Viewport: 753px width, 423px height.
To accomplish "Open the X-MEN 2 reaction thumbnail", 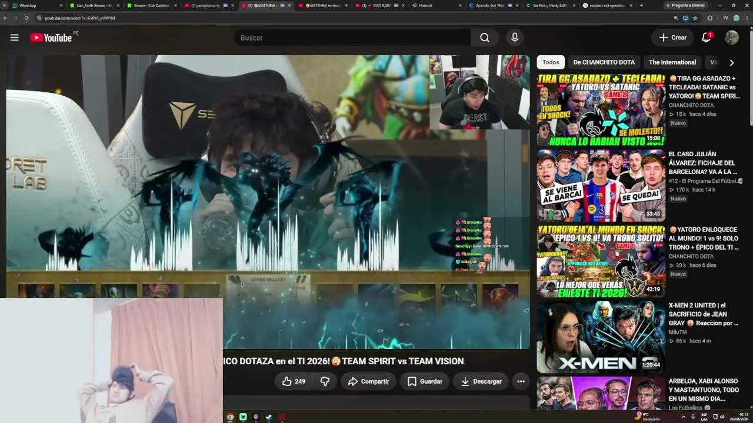I will click(x=601, y=337).
